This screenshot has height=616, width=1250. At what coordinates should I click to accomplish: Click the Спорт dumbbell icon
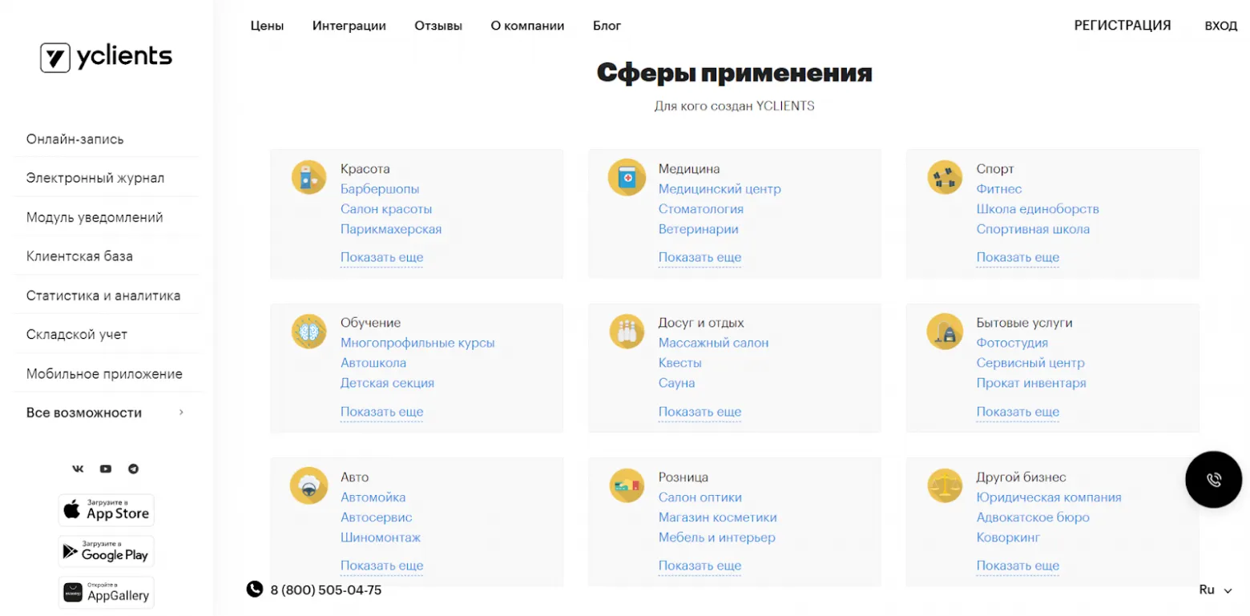click(945, 177)
